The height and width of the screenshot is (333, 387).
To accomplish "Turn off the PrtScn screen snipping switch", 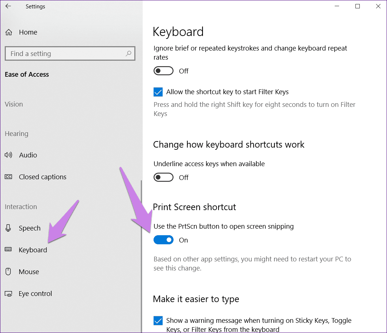I will point(163,240).
